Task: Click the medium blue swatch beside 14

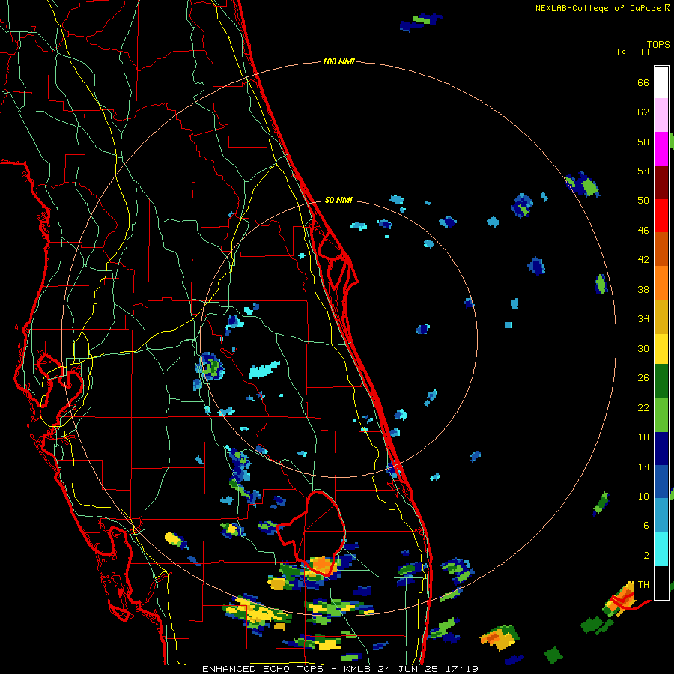Action: click(x=661, y=482)
